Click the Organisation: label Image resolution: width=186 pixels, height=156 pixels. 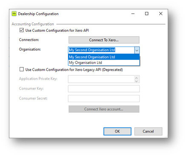(x=30, y=49)
